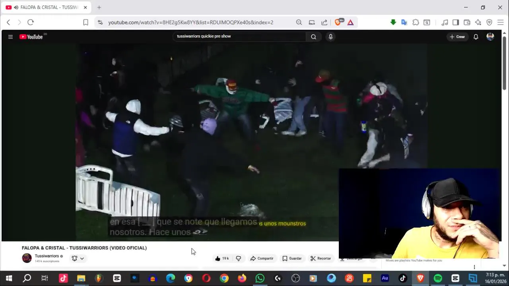Open Brave Wallet icon
The height and width of the screenshot is (286, 509).
467,22
